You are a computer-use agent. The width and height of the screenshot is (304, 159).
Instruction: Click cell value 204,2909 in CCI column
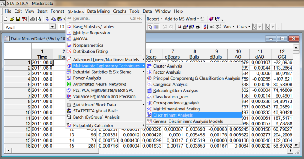282,135
